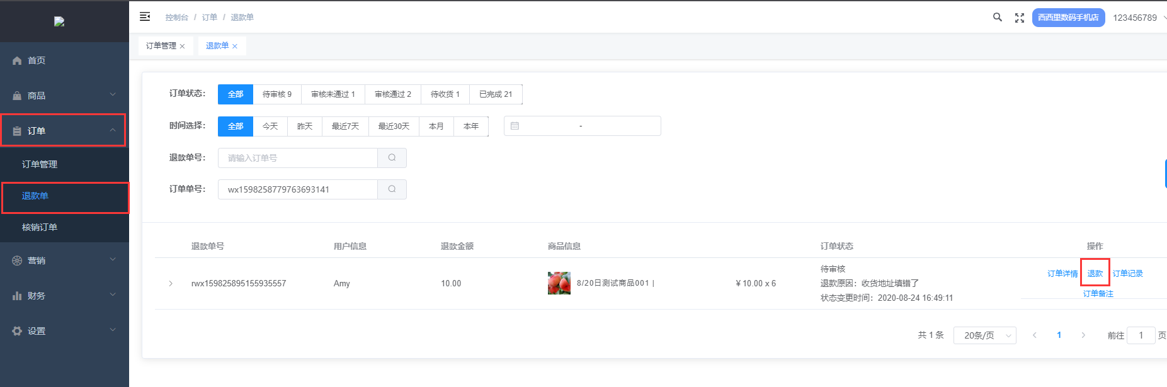Click search icon beside 订单单号 field
This screenshot has height=387, width=1167.
[392, 189]
